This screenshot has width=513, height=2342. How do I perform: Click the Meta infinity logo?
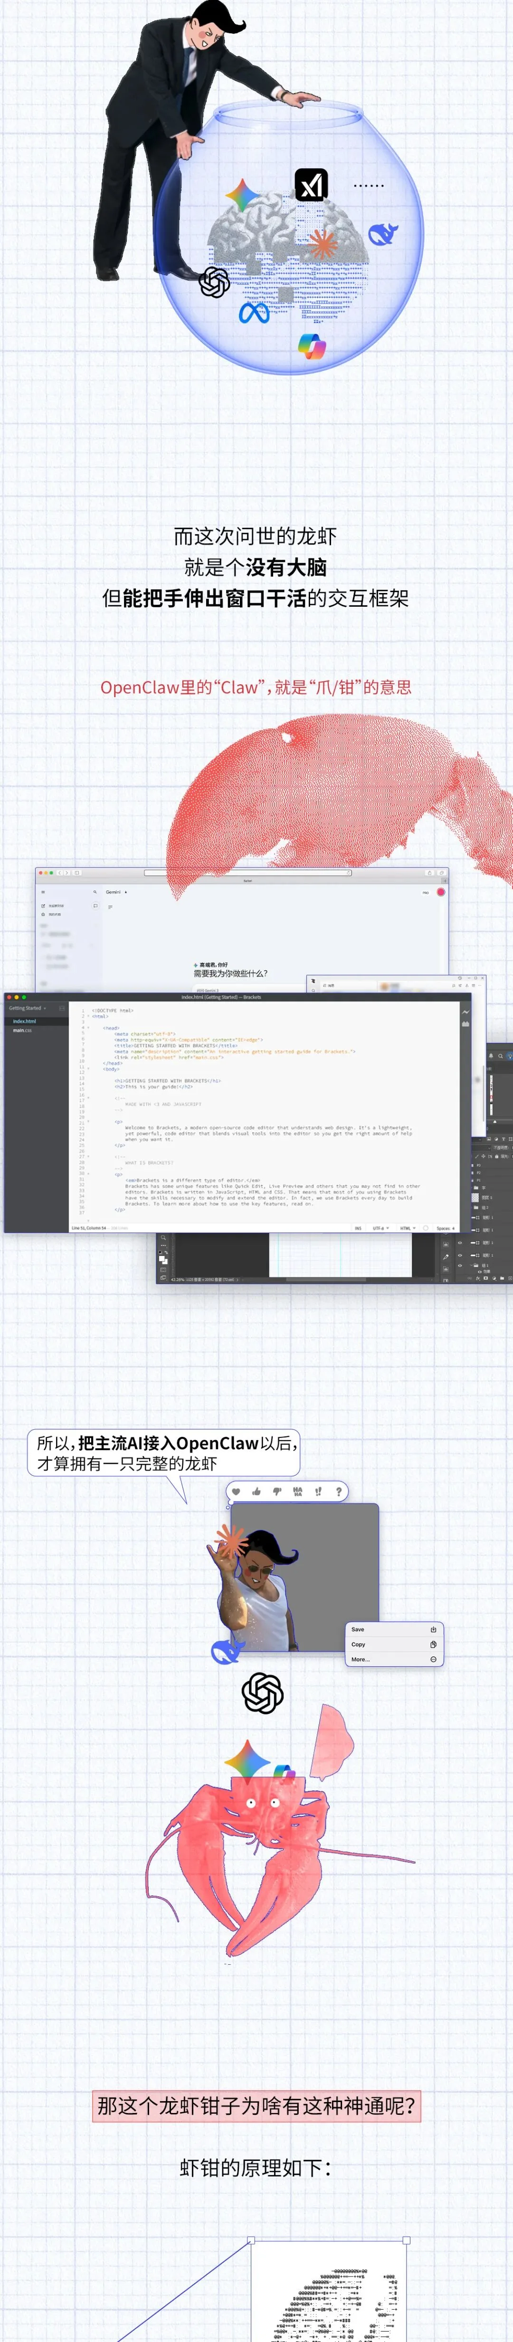254,313
